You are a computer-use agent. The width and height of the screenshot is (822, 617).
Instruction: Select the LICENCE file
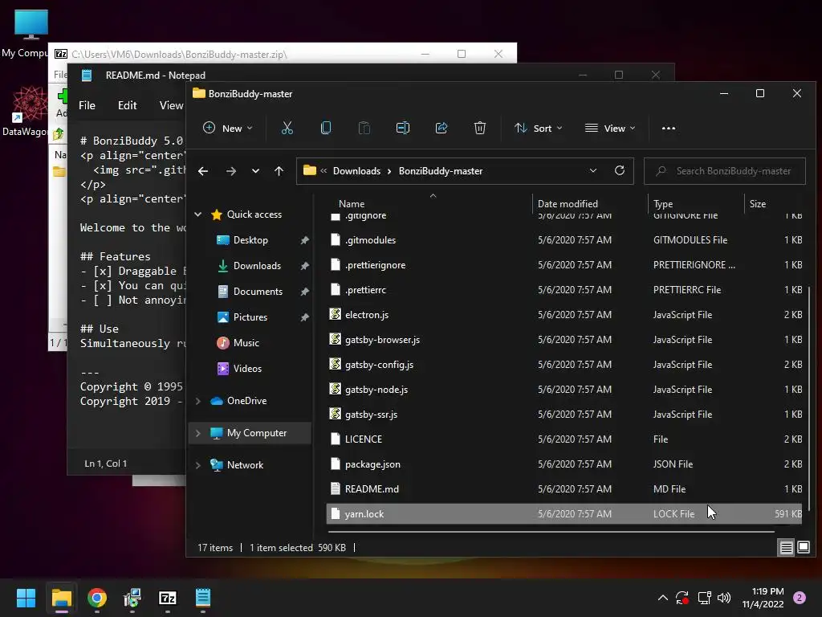[x=564, y=439]
